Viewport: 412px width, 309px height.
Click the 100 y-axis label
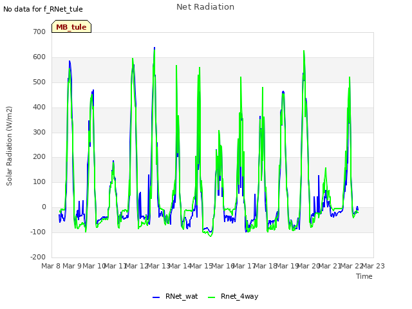coord(39,182)
